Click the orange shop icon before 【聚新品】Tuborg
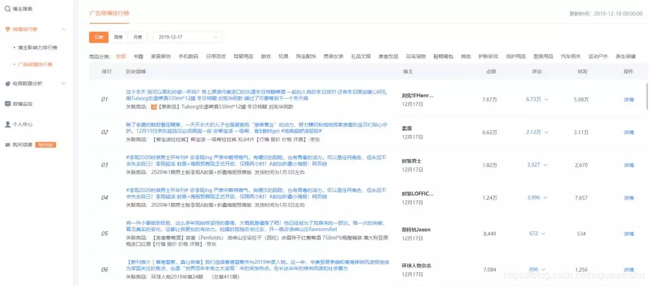The image size is (650, 286). click(153, 107)
